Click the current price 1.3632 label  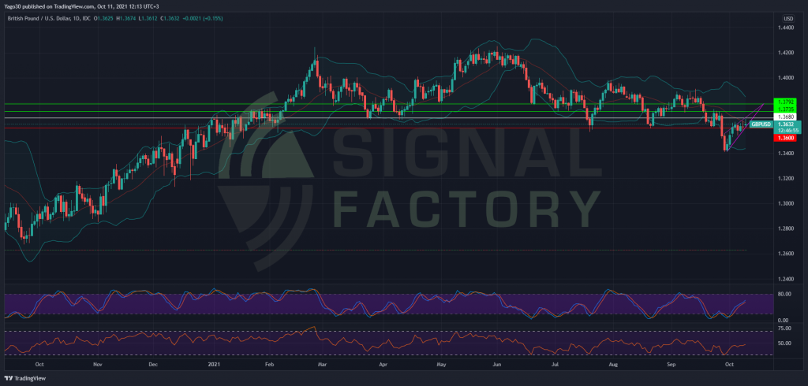(x=785, y=124)
